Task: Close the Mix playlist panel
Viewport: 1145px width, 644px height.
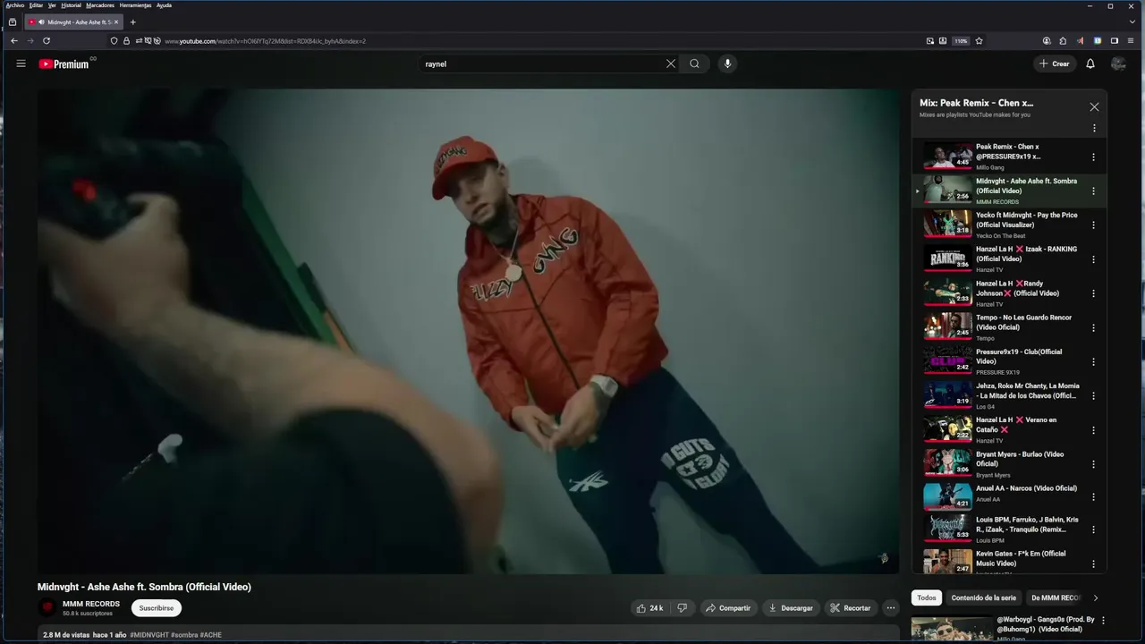Action: [x=1094, y=106]
